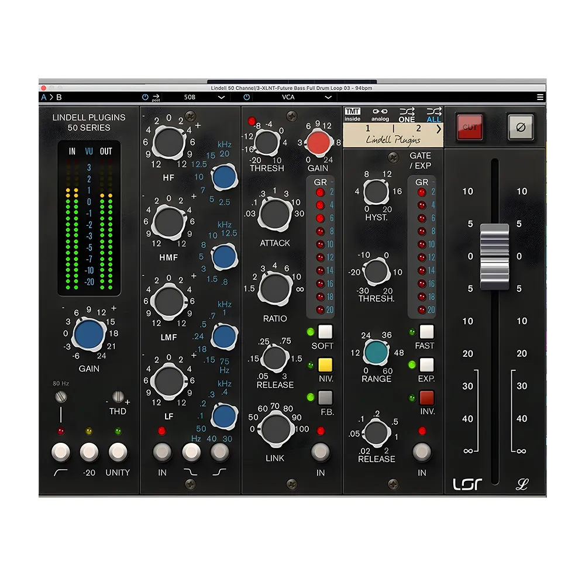Click the gate RELEASE knob
The width and height of the screenshot is (585, 585).
pos(376,433)
